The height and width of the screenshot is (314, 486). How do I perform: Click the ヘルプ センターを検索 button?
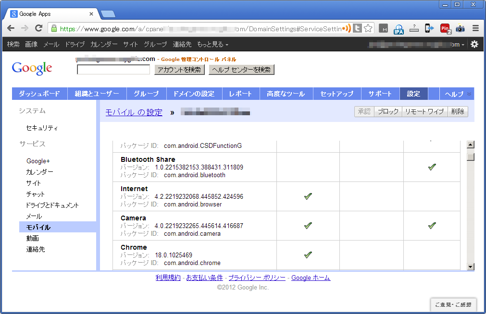241,70
